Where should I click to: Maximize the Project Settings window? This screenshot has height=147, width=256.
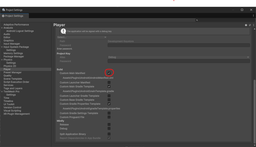point(242,10)
